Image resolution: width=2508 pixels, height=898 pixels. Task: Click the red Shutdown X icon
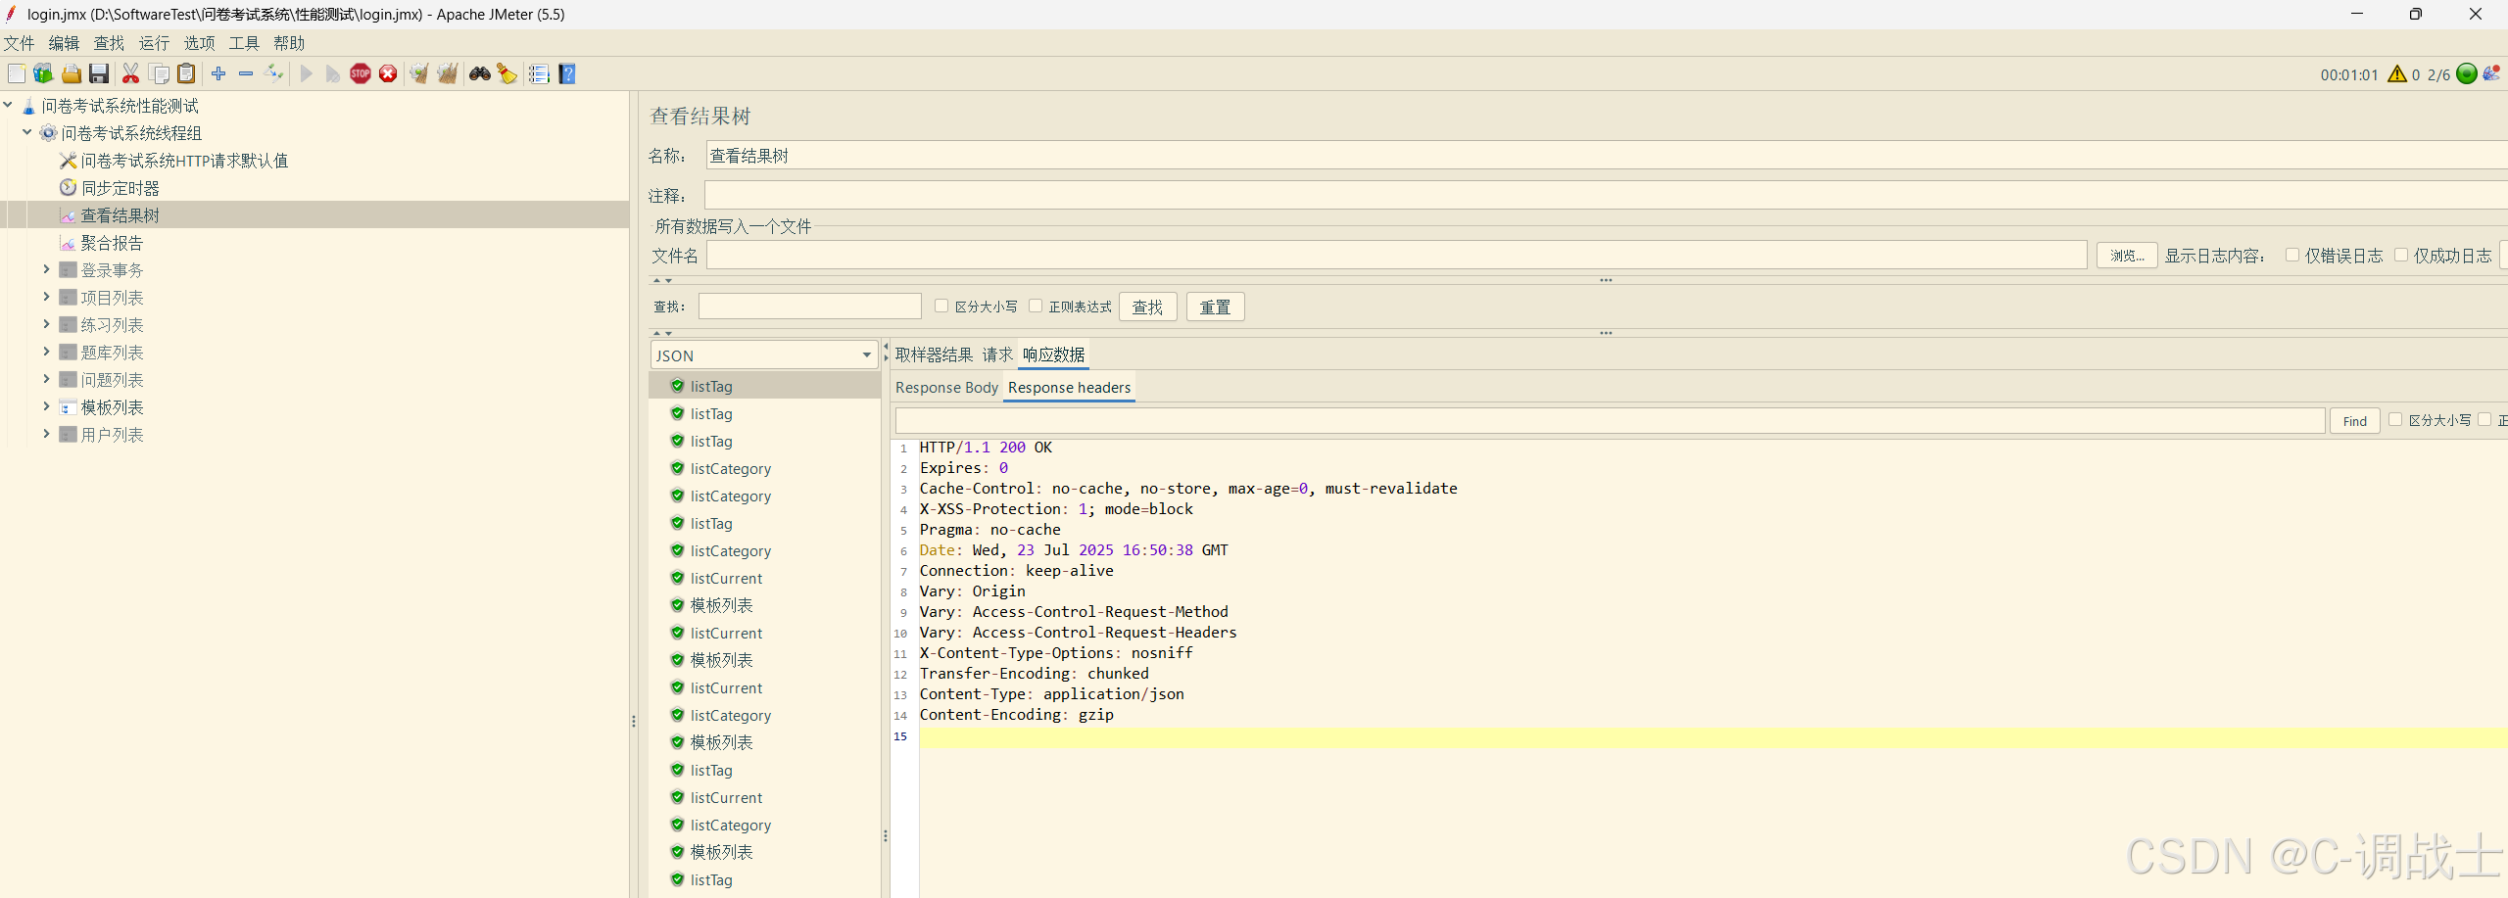click(388, 74)
